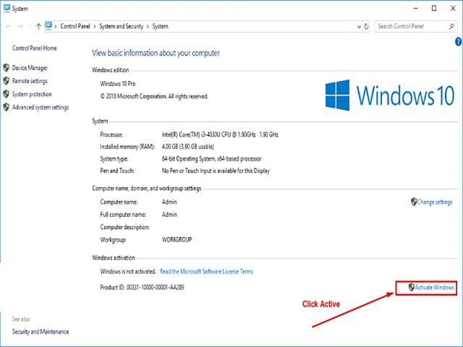The width and height of the screenshot is (463, 347).
Task: Click Windows is not activated text
Action: coord(128,272)
